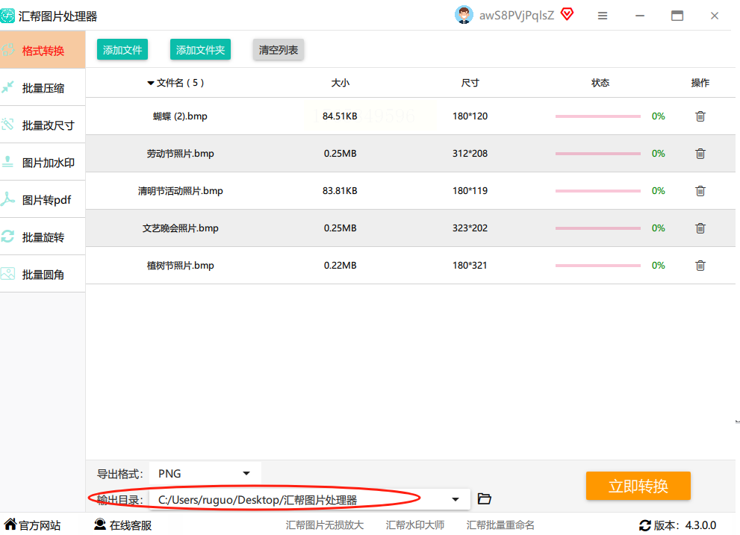Click 添加文件 button
The height and width of the screenshot is (535, 740).
click(x=122, y=49)
